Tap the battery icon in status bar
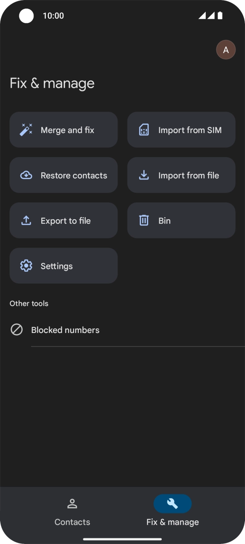The image size is (245, 544). pyautogui.click(x=220, y=16)
